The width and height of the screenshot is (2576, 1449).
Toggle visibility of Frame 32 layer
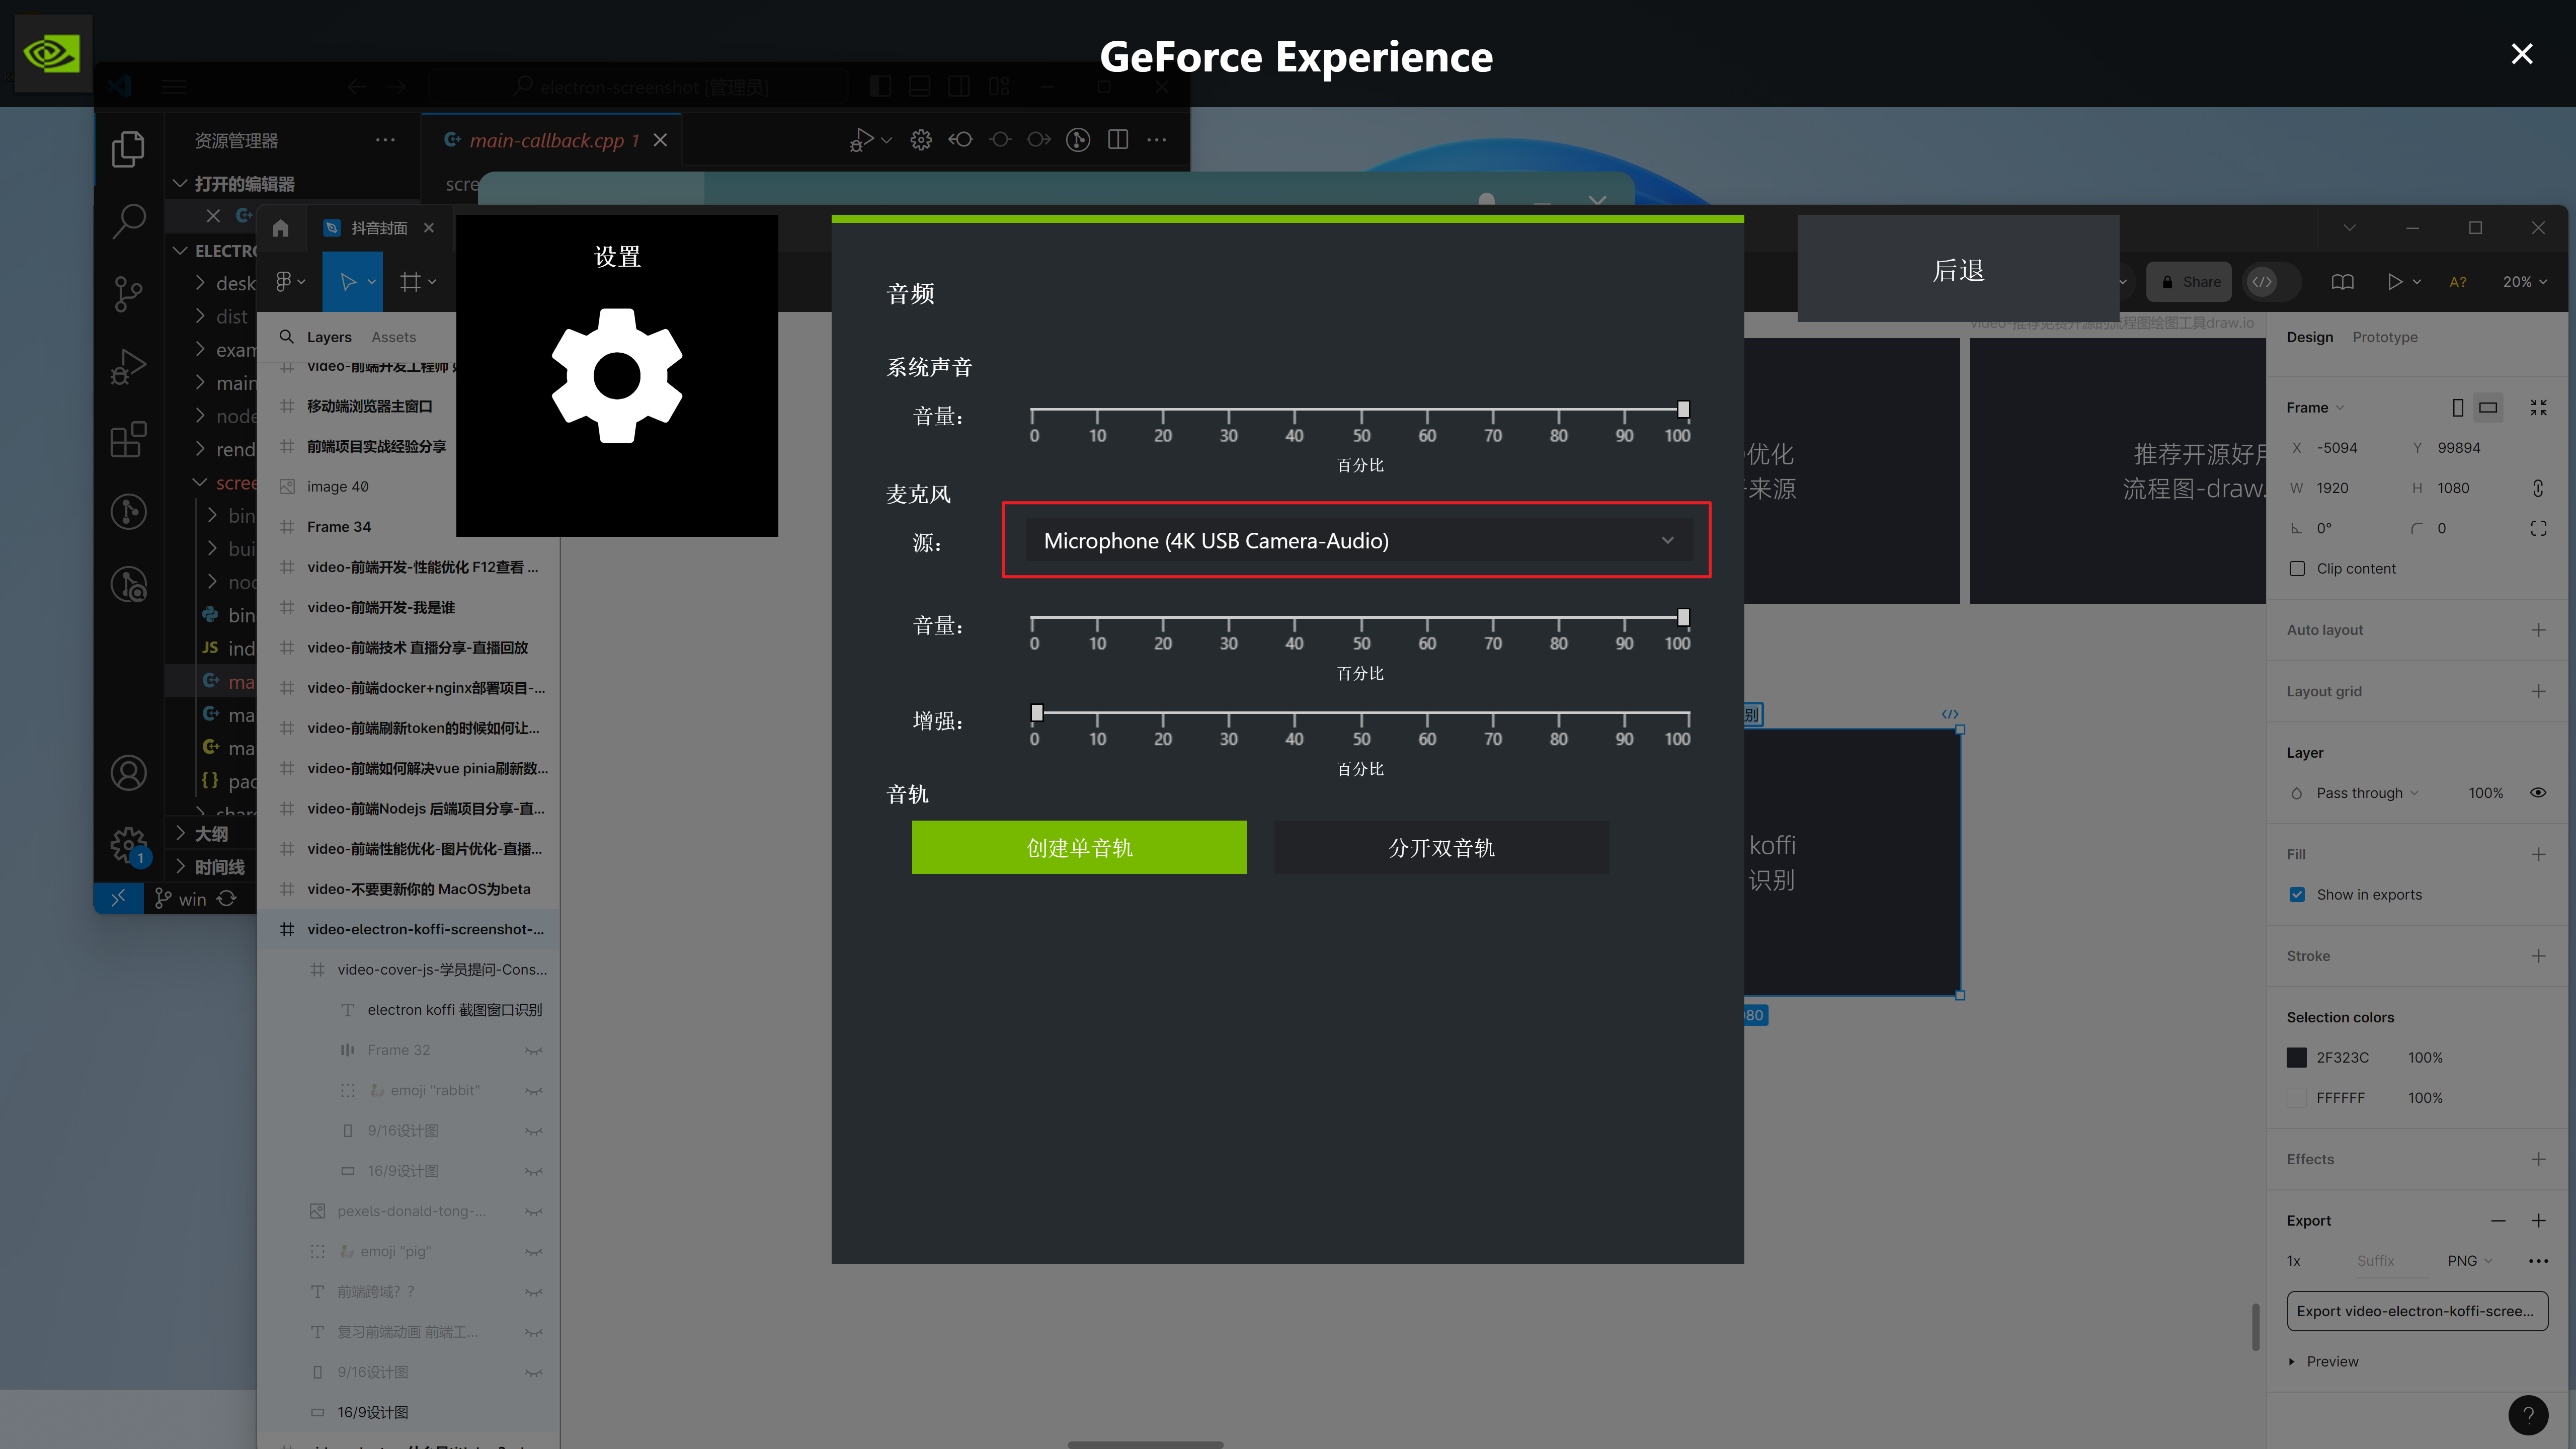pos(534,1050)
